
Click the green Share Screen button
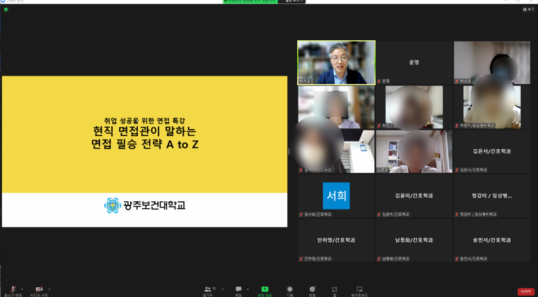(264, 289)
